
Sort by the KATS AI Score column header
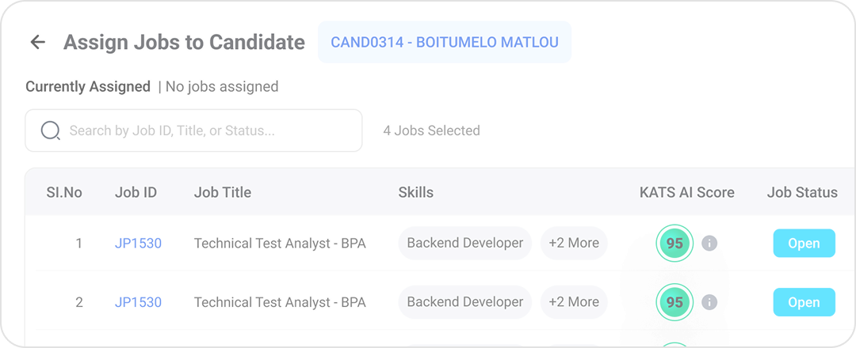(686, 192)
